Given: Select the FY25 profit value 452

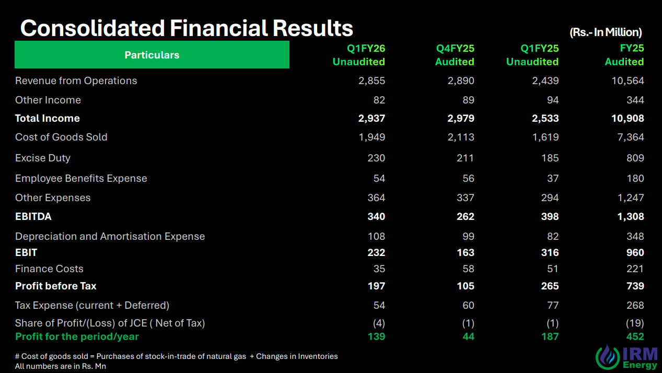Looking at the screenshot, I should [x=635, y=336].
